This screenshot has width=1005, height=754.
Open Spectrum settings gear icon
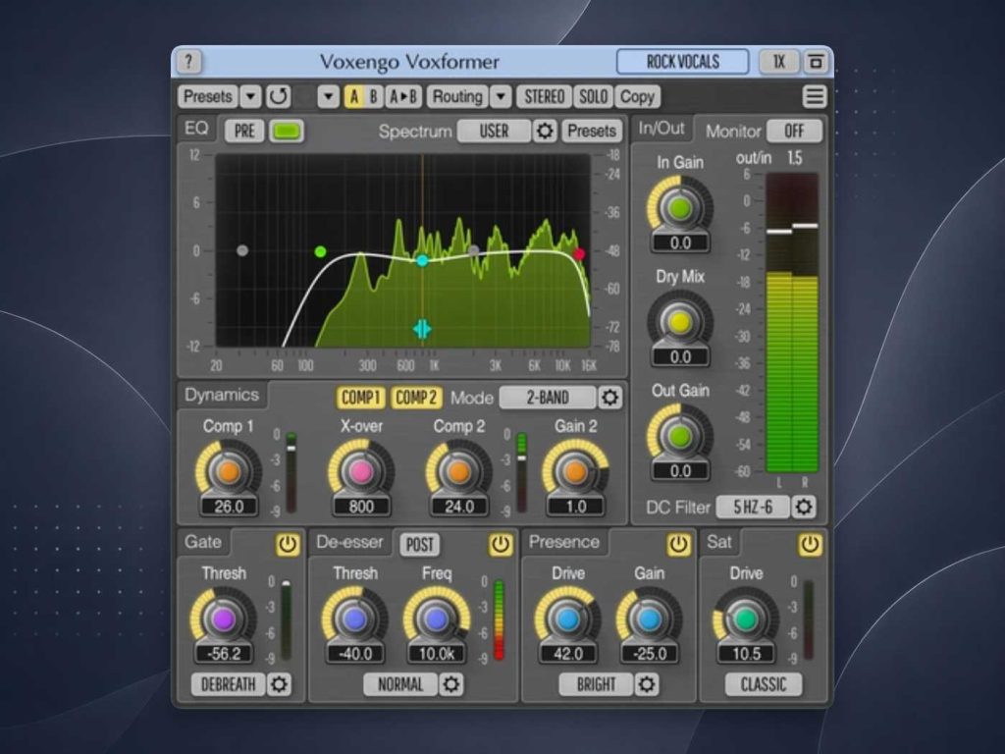tap(544, 131)
